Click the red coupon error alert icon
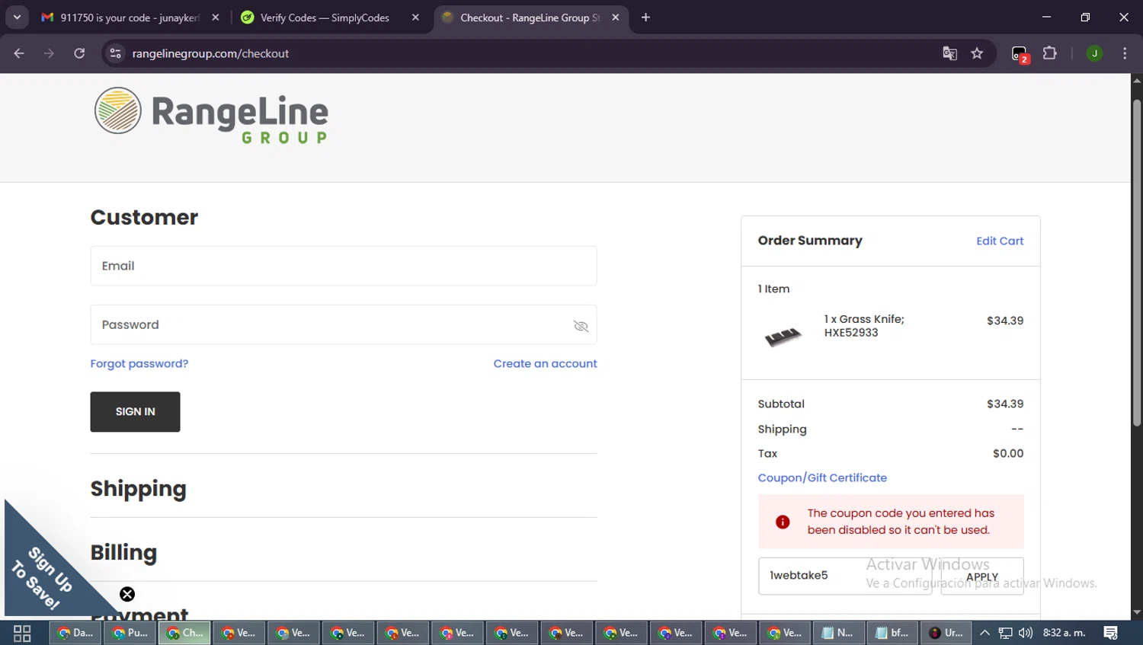 tap(782, 522)
